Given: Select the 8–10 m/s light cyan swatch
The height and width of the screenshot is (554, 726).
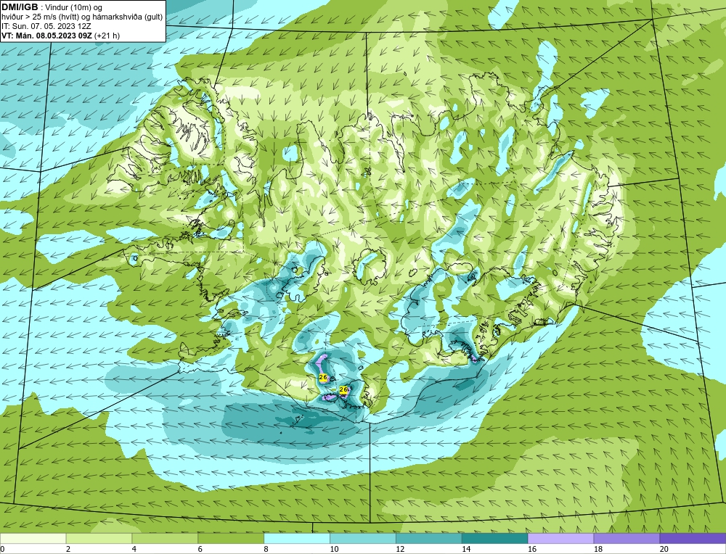Looking at the screenshot, I should 297,538.
